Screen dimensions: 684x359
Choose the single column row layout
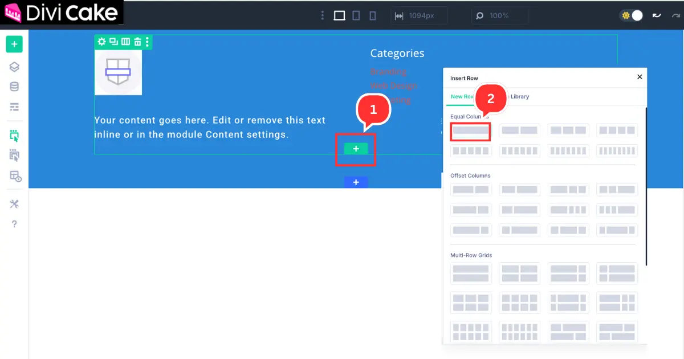coord(471,130)
